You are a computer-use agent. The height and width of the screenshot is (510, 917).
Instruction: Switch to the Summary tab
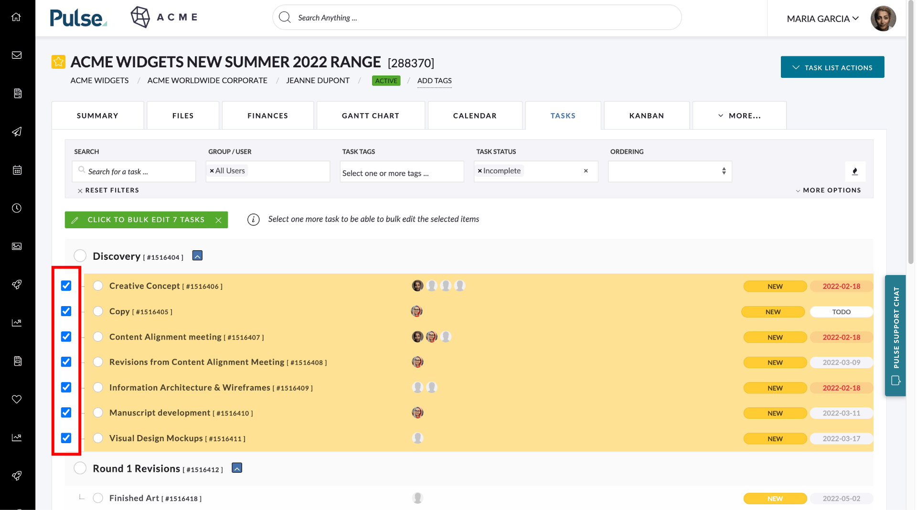97,116
